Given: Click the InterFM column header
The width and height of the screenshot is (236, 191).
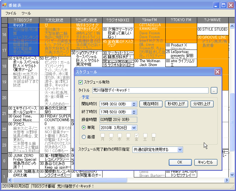Looking at the screenshot, I should (x=150, y=20).
